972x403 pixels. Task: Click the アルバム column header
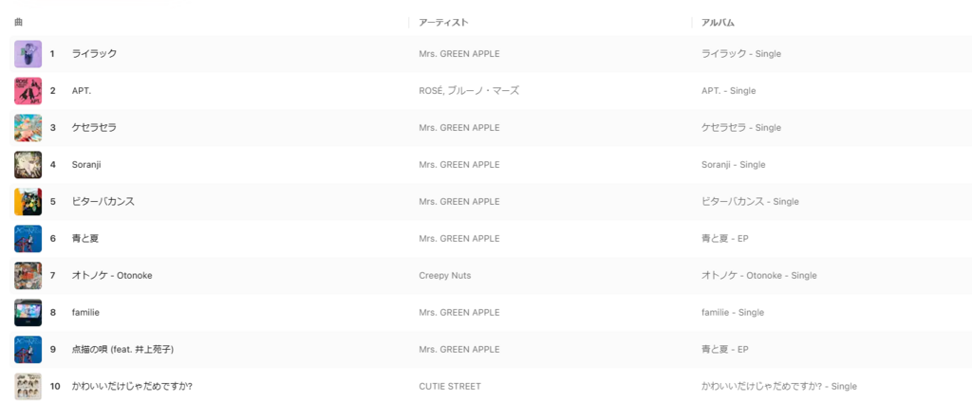[x=718, y=22]
